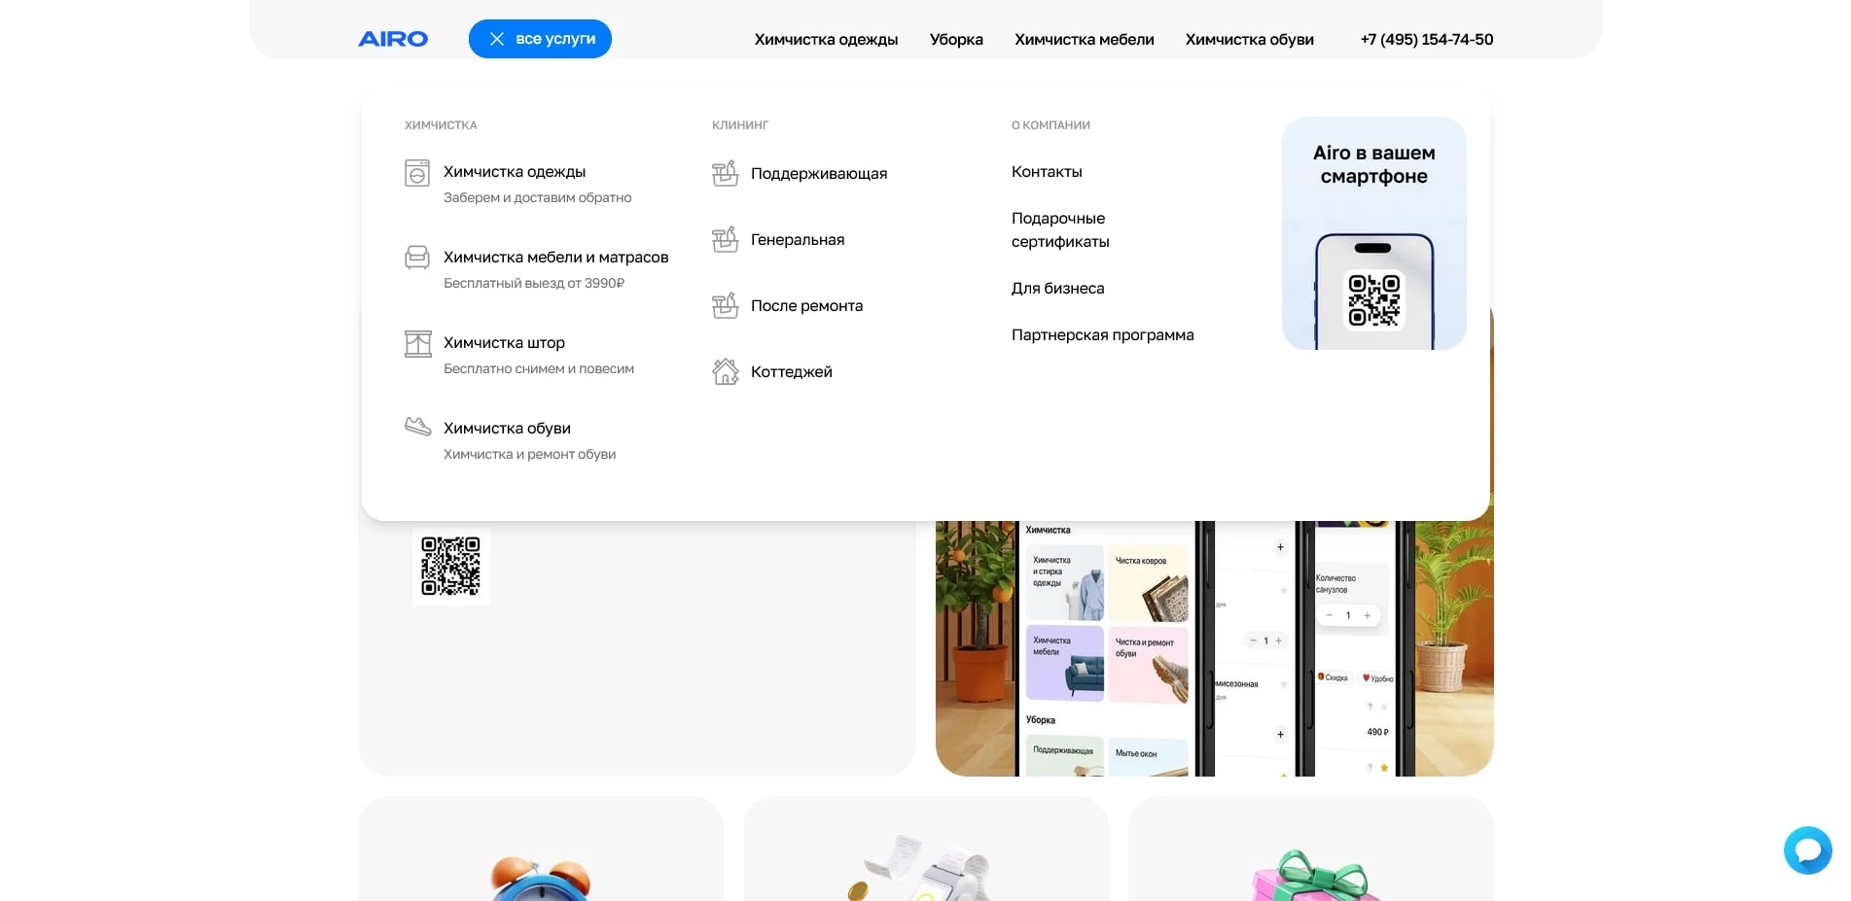Open Химчистка одежды in top navigation

pos(826,40)
